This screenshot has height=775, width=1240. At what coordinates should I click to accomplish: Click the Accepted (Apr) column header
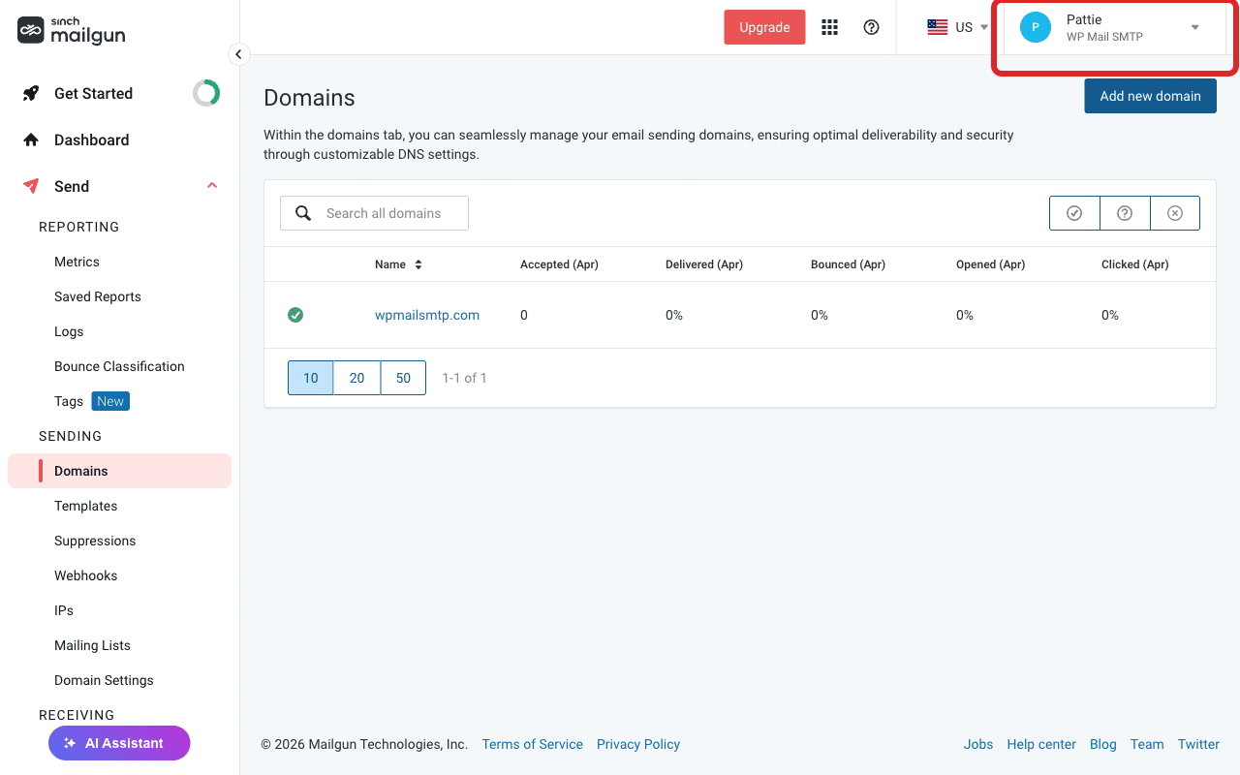pyautogui.click(x=559, y=264)
